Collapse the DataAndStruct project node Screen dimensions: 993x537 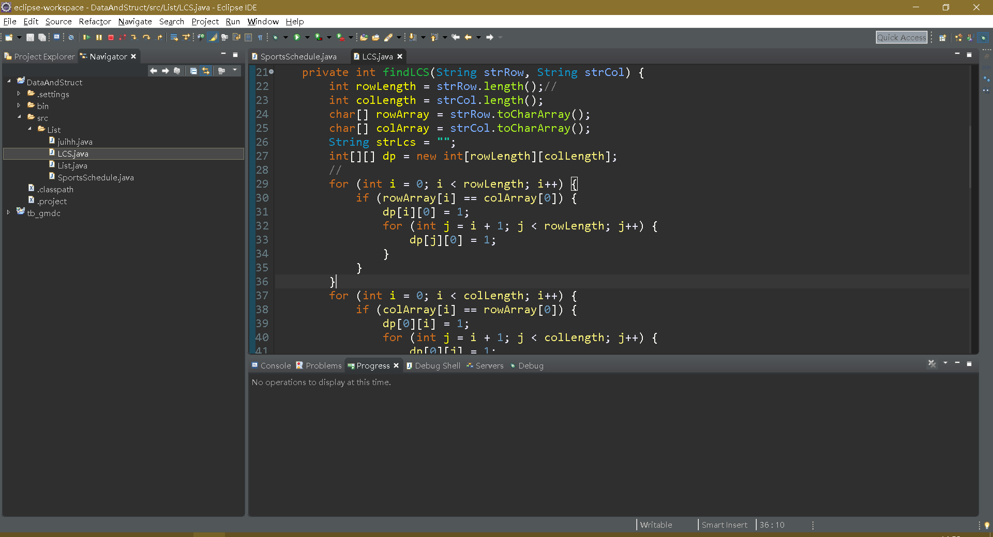click(9, 82)
